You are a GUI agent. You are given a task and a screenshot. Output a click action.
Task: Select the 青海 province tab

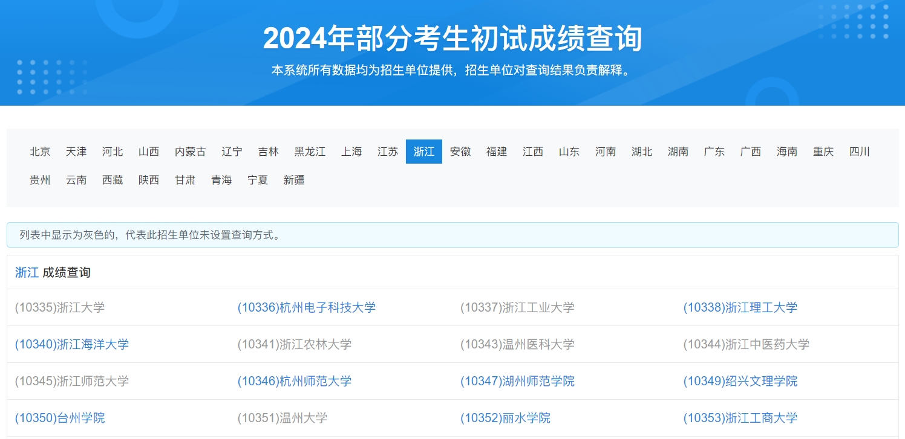click(x=221, y=180)
